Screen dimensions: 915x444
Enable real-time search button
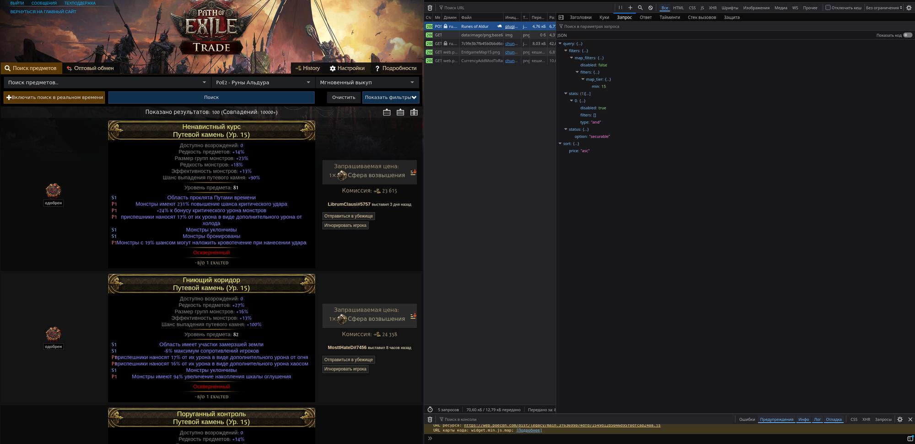pyautogui.click(x=54, y=97)
